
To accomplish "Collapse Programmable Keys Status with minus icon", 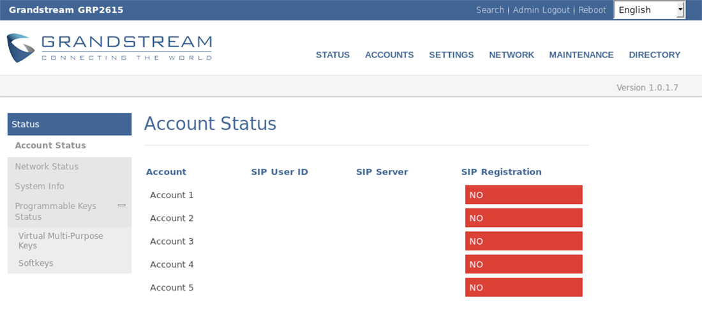I will pyautogui.click(x=121, y=205).
